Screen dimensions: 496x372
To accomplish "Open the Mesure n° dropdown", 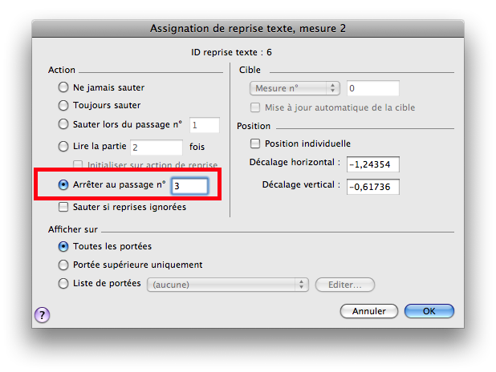I will (295, 87).
